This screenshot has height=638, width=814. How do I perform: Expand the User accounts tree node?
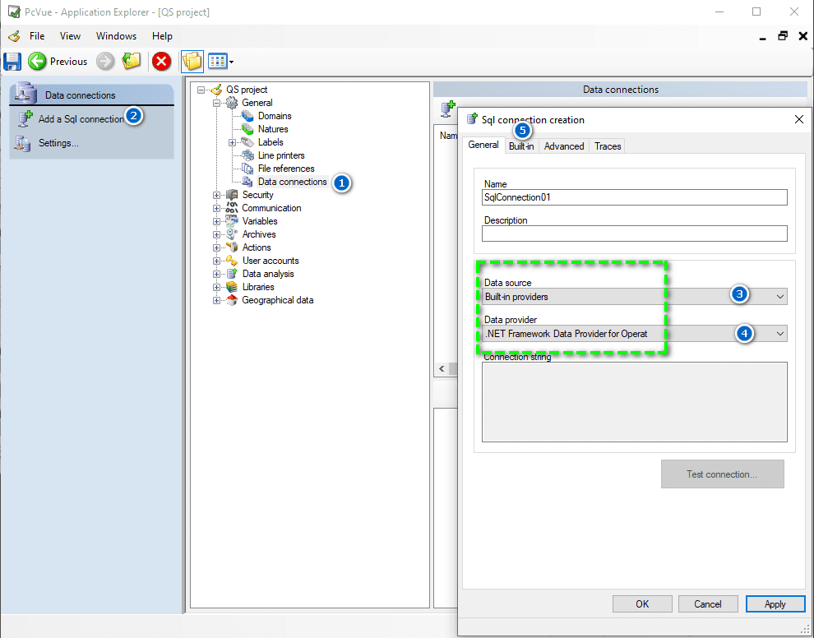[216, 261]
